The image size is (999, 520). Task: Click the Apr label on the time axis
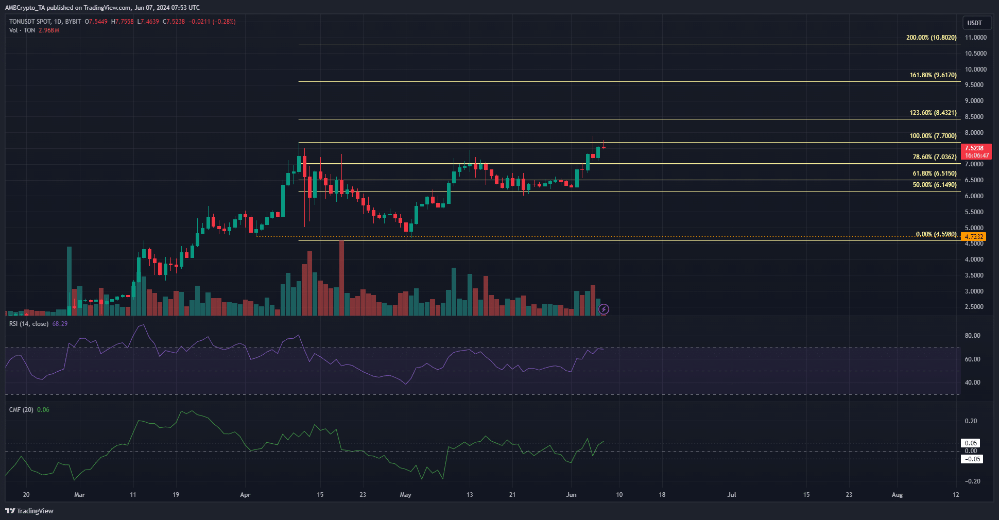(245, 495)
